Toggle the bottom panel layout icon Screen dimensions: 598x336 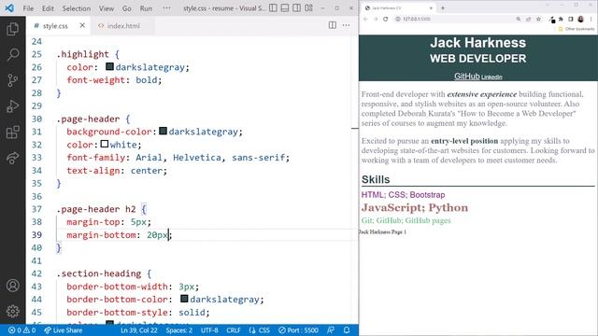(285, 8)
